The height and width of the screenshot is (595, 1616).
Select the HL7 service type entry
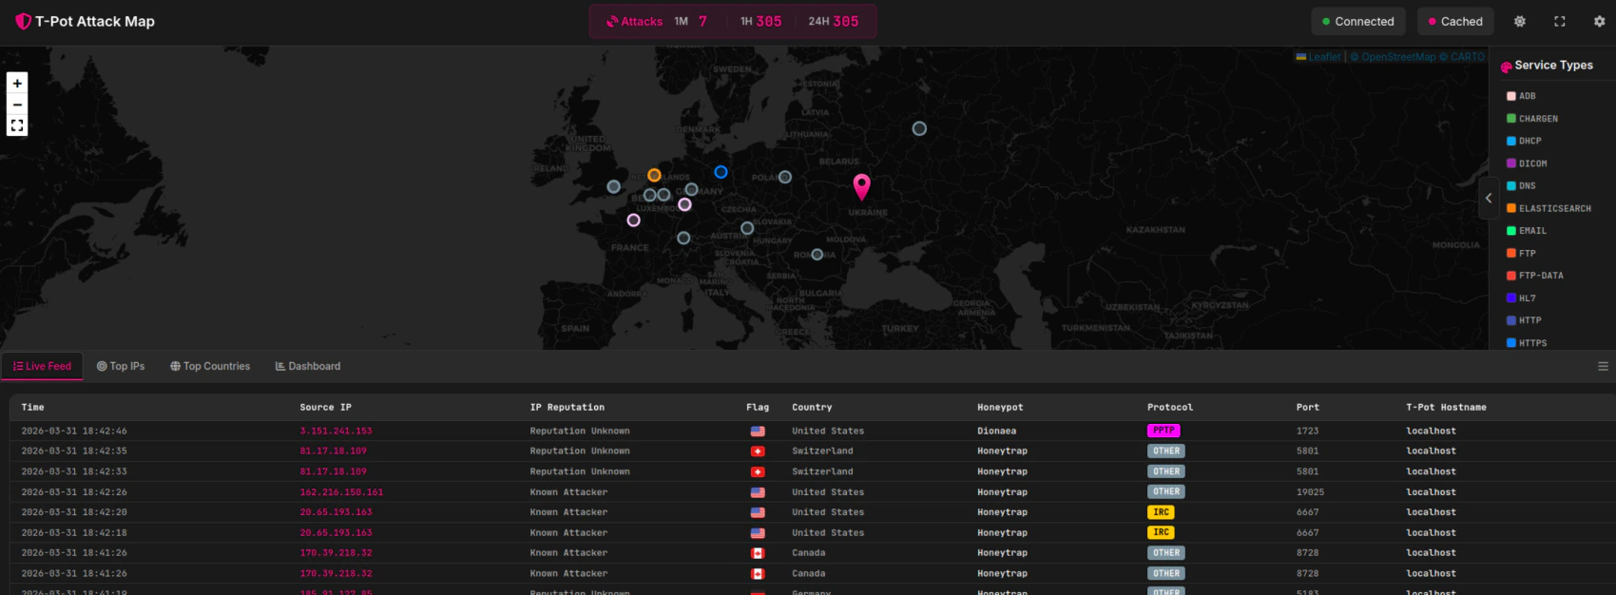1521,298
